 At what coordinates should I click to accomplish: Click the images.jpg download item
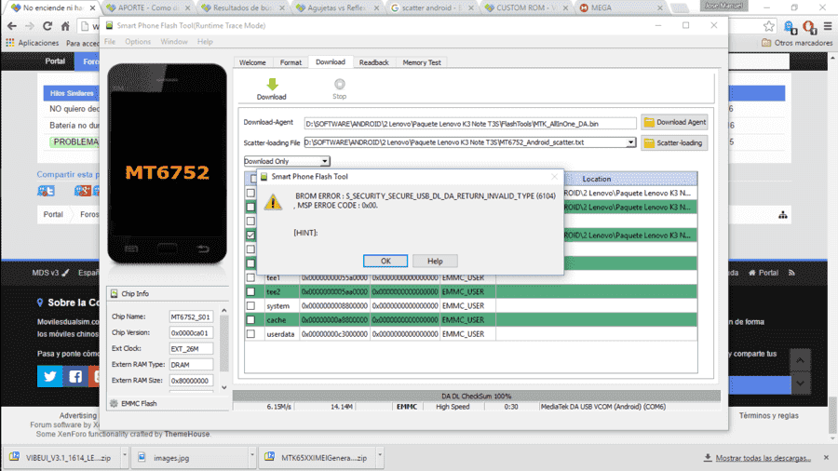click(190, 458)
